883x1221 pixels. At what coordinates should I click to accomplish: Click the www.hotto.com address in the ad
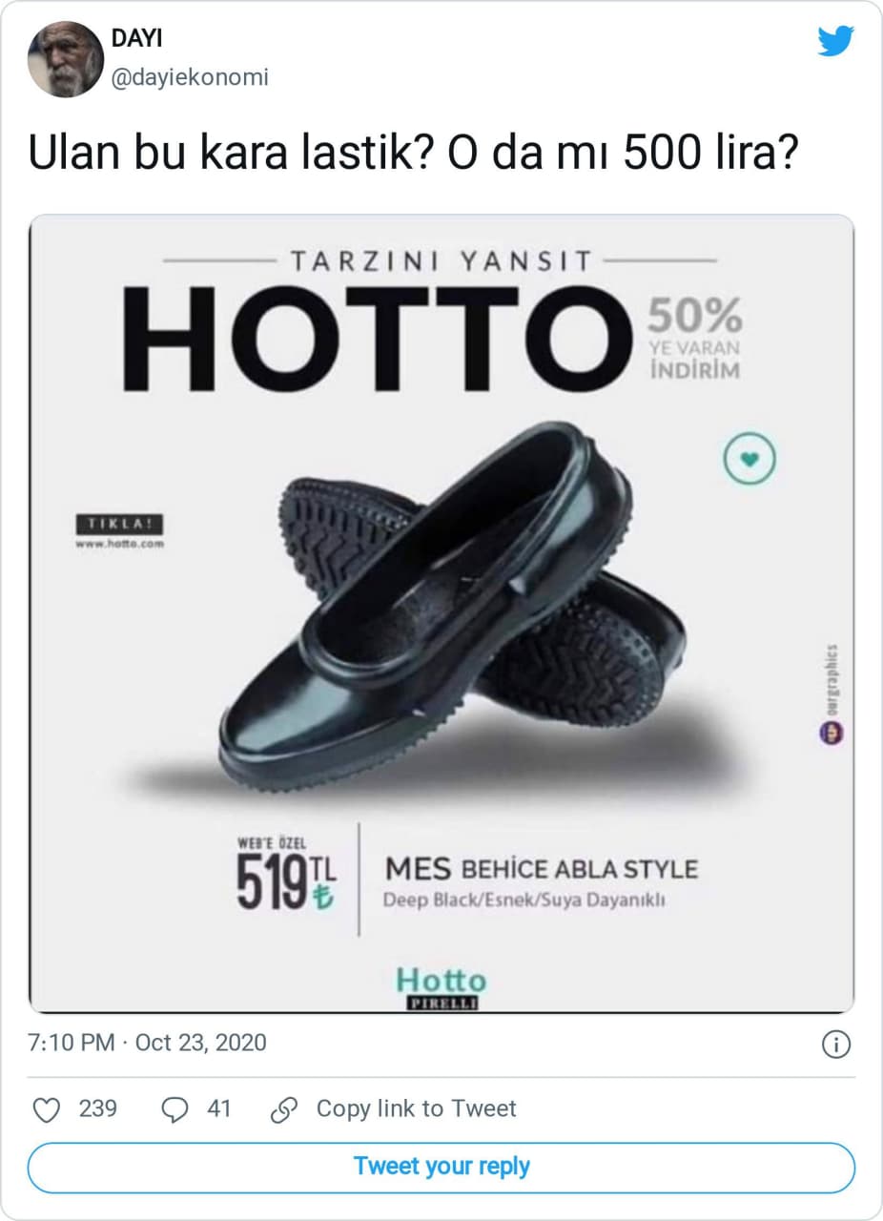click(119, 544)
